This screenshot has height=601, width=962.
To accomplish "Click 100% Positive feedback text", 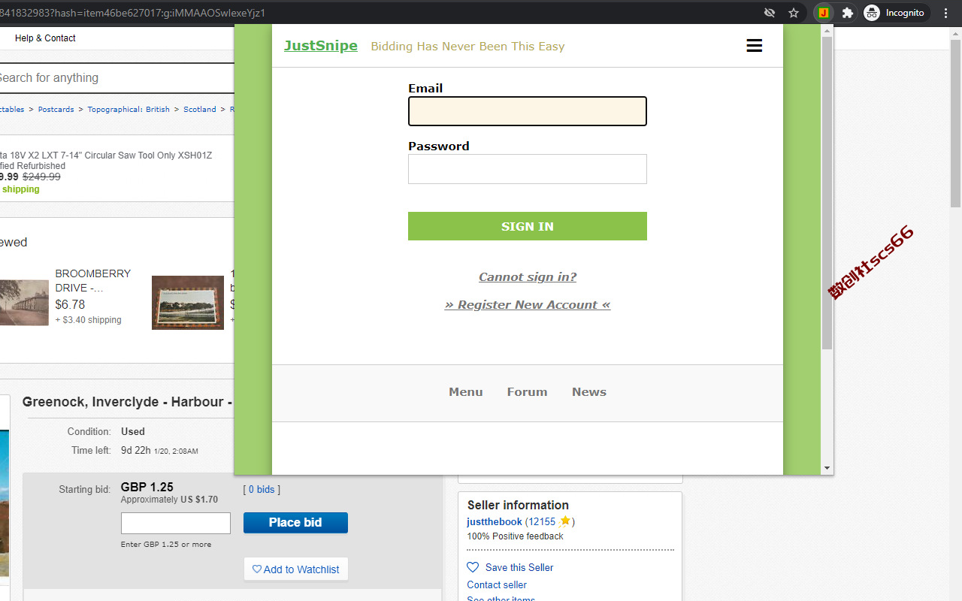I will 515,536.
